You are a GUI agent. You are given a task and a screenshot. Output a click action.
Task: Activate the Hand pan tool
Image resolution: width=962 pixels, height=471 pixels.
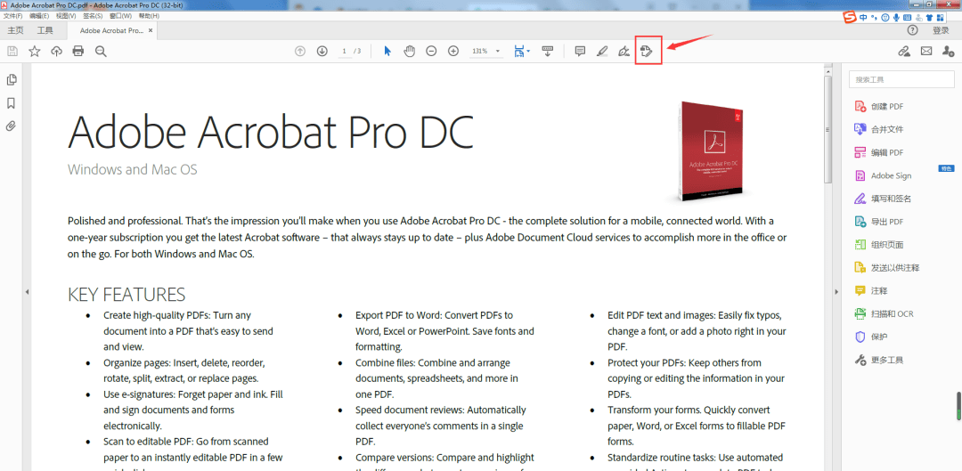(409, 52)
